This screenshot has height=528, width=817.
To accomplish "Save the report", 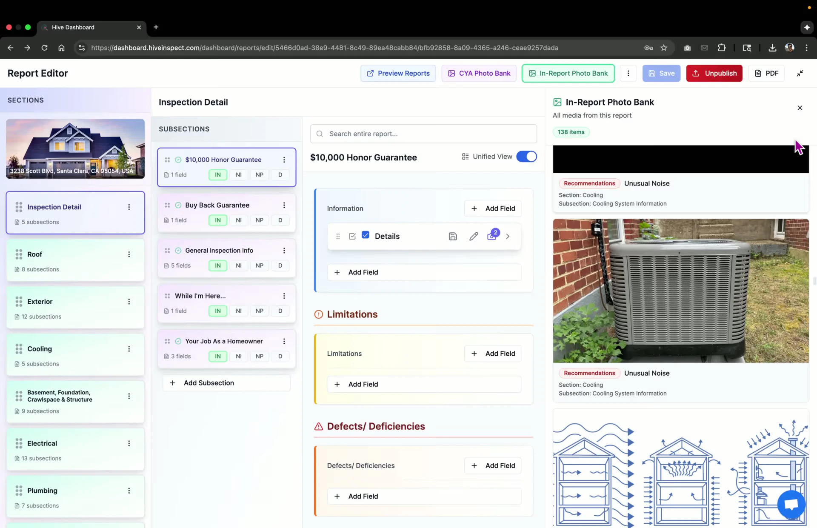I will click(x=661, y=73).
